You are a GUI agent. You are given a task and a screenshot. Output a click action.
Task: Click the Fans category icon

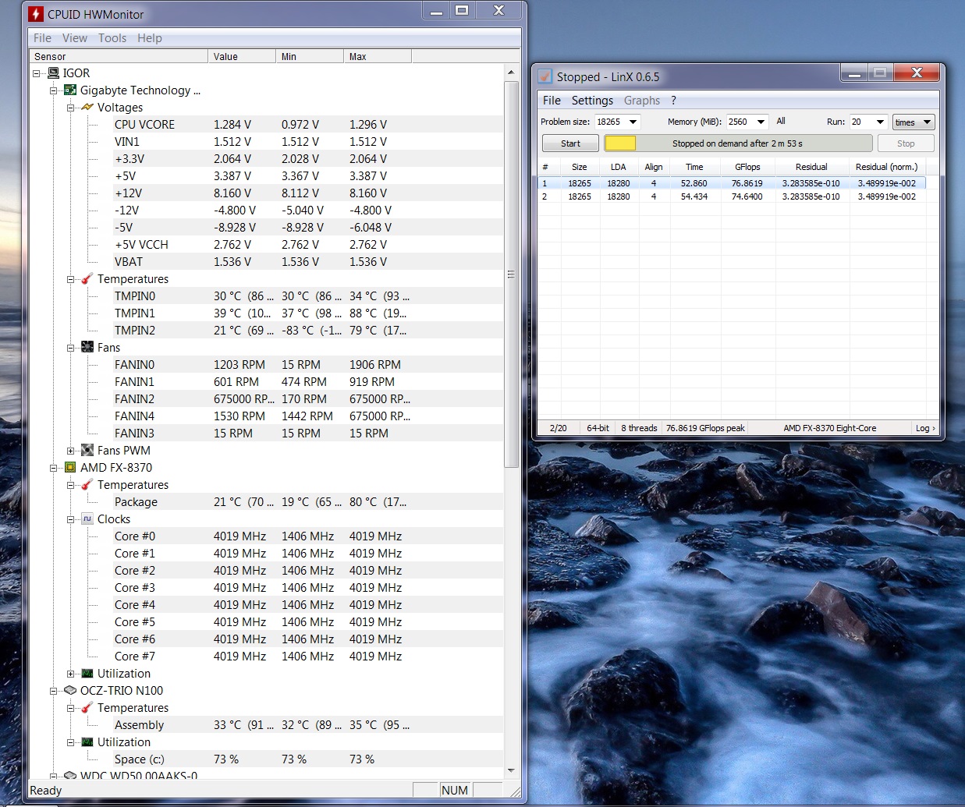[x=87, y=348]
